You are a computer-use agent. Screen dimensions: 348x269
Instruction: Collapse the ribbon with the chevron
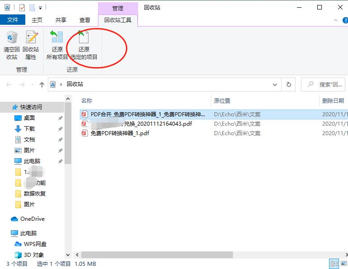coord(335,20)
